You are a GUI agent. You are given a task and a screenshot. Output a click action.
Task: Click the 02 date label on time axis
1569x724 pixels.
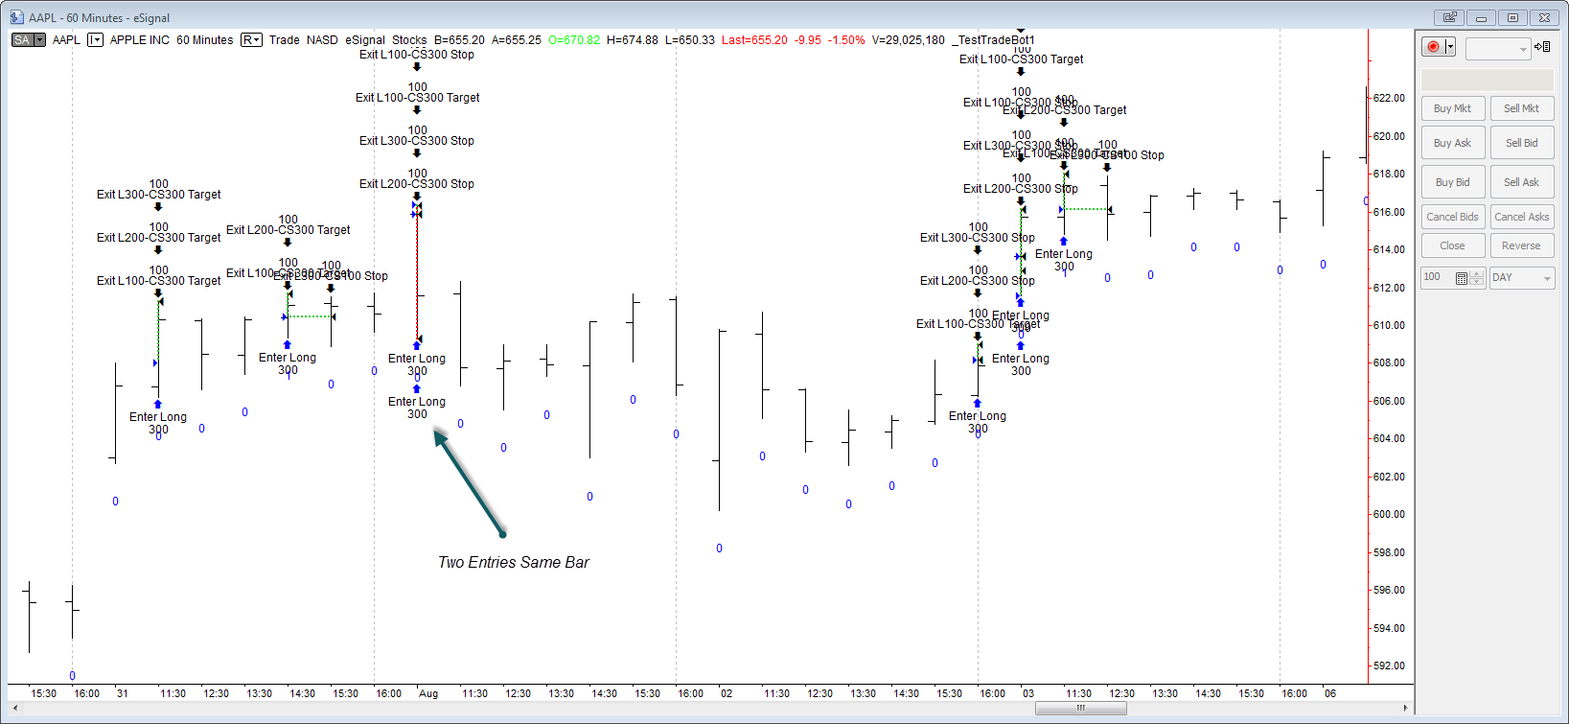click(x=727, y=693)
